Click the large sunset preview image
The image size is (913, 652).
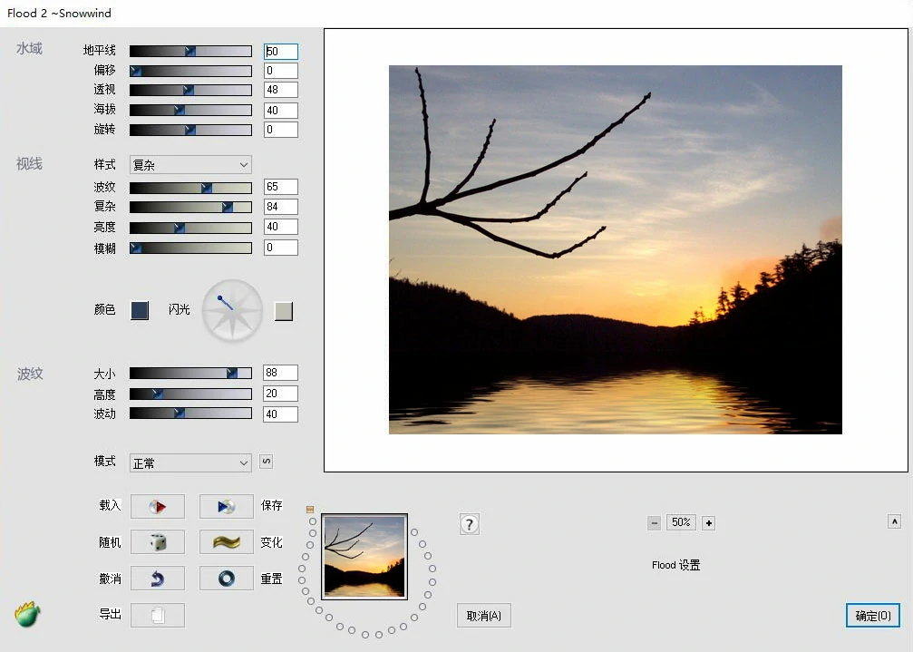(x=616, y=249)
